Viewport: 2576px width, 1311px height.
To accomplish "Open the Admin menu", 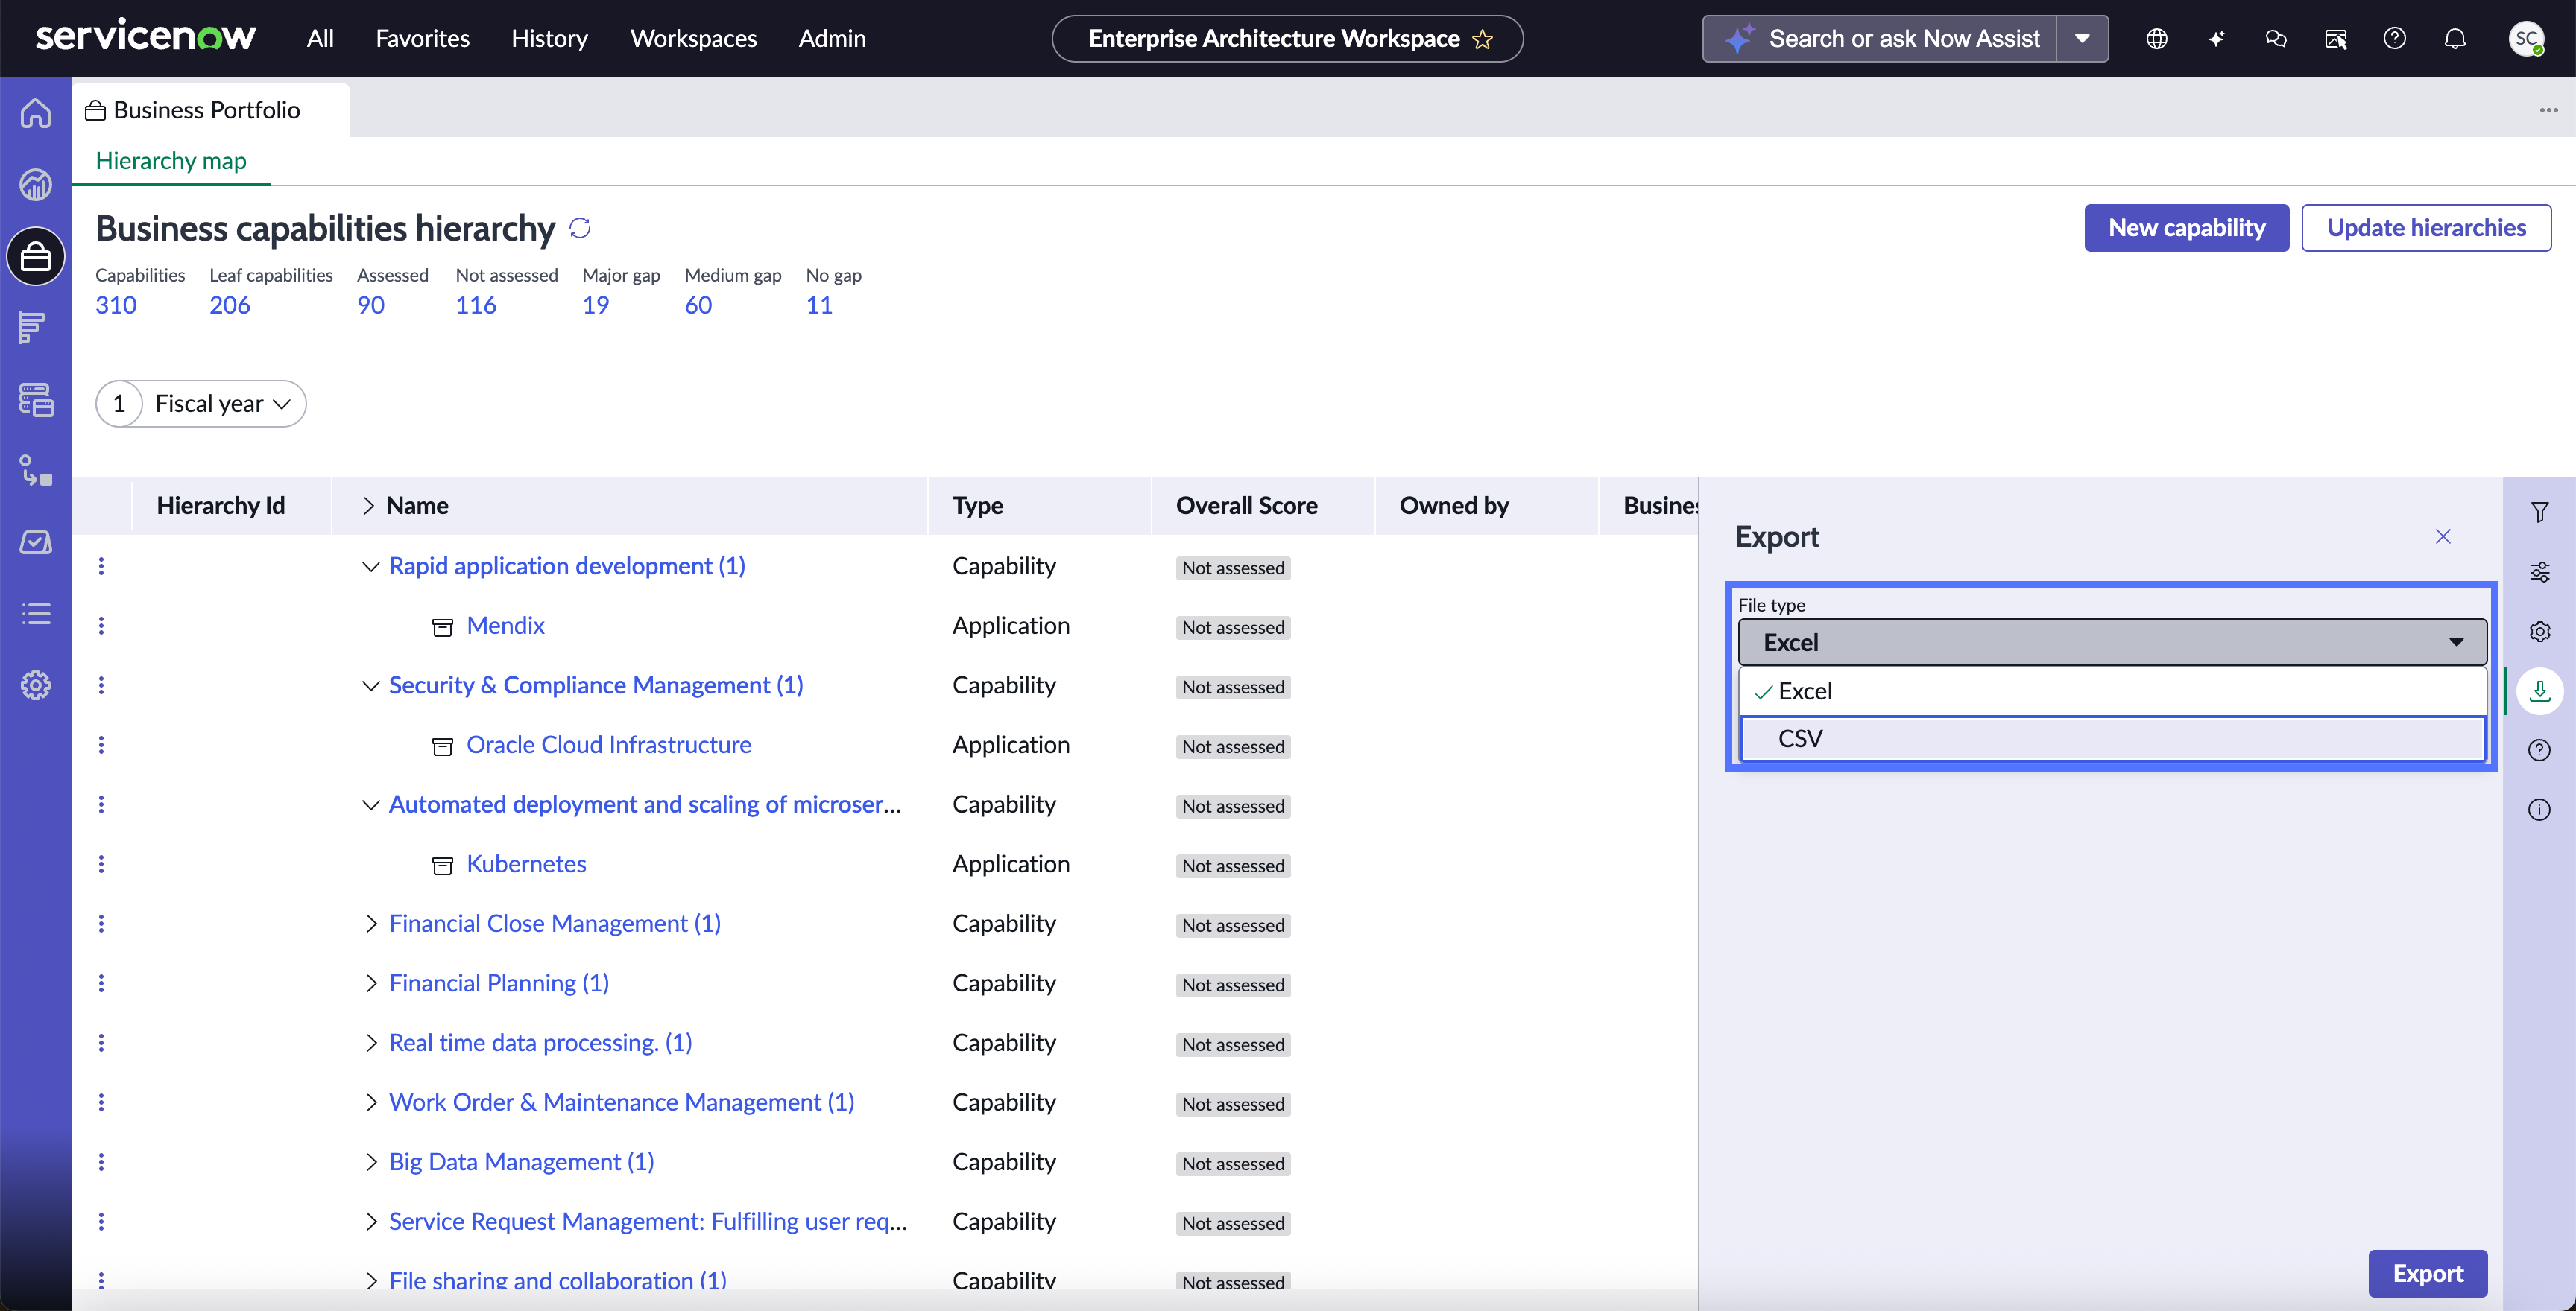I will click(x=832, y=39).
